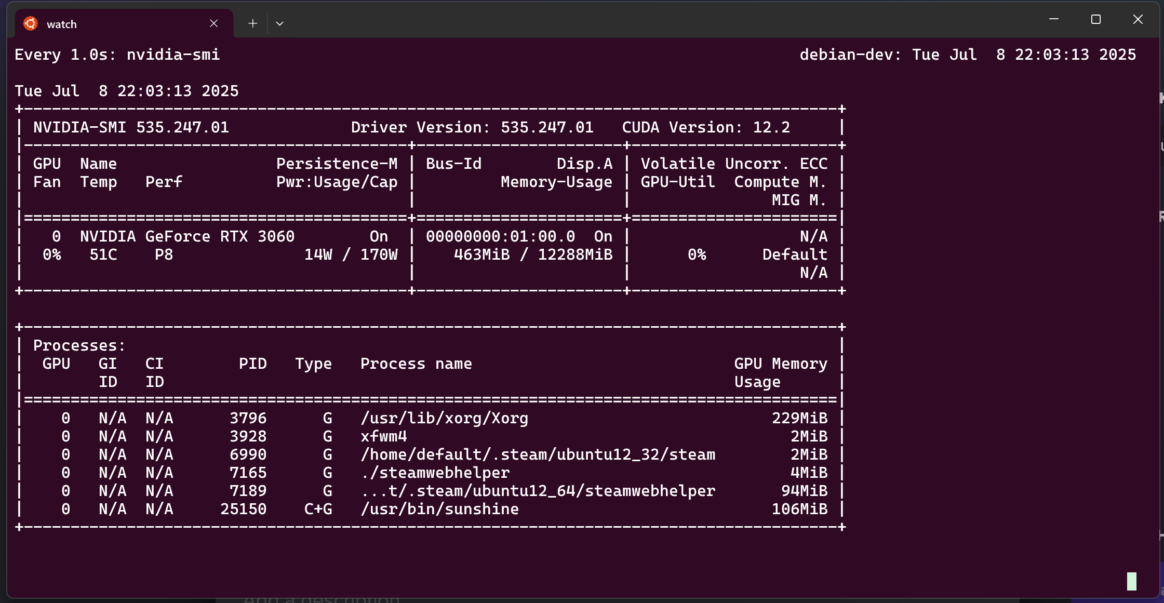Click the '229MiB' memory value

coord(799,418)
